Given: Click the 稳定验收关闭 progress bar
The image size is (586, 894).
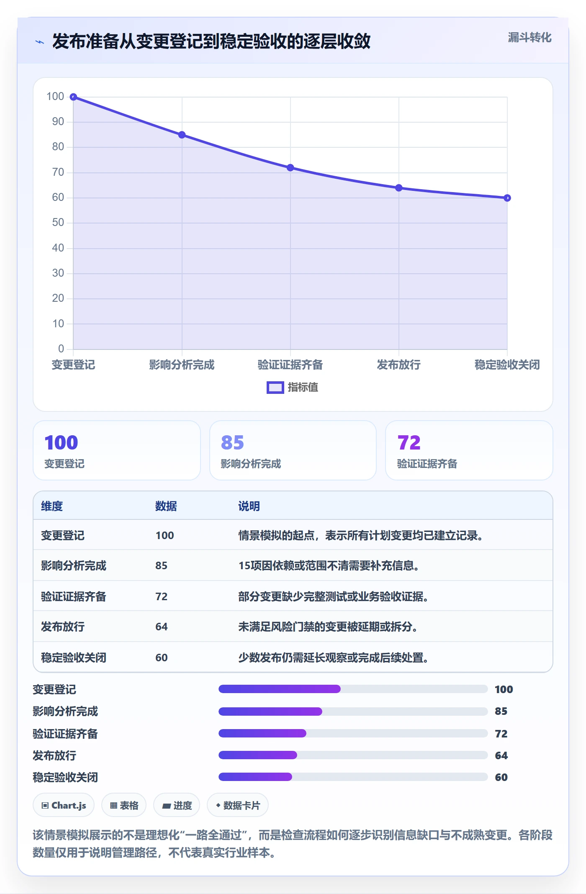Looking at the screenshot, I should pos(353,777).
